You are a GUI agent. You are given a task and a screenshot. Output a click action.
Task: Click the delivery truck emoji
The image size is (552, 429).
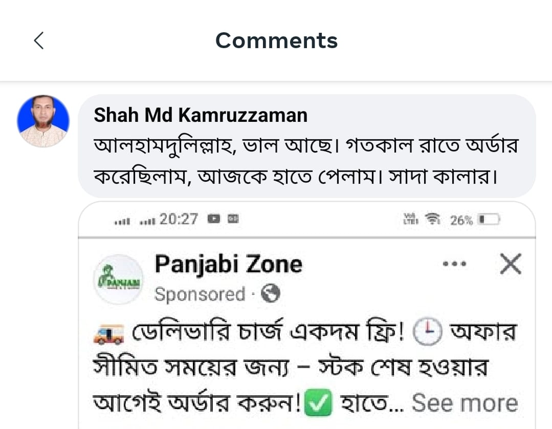pyautogui.click(x=108, y=334)
